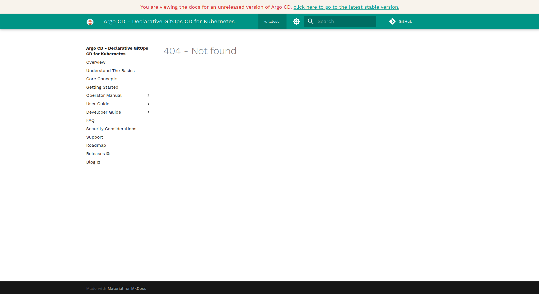Image resolution: width=539 pixels, height=294 pixels.
Task: Toggle the light/dark mode icon
Action: (x=296, y=21)
